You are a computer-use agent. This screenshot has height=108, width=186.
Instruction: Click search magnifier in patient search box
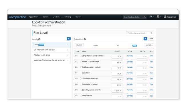pos(145,17)
